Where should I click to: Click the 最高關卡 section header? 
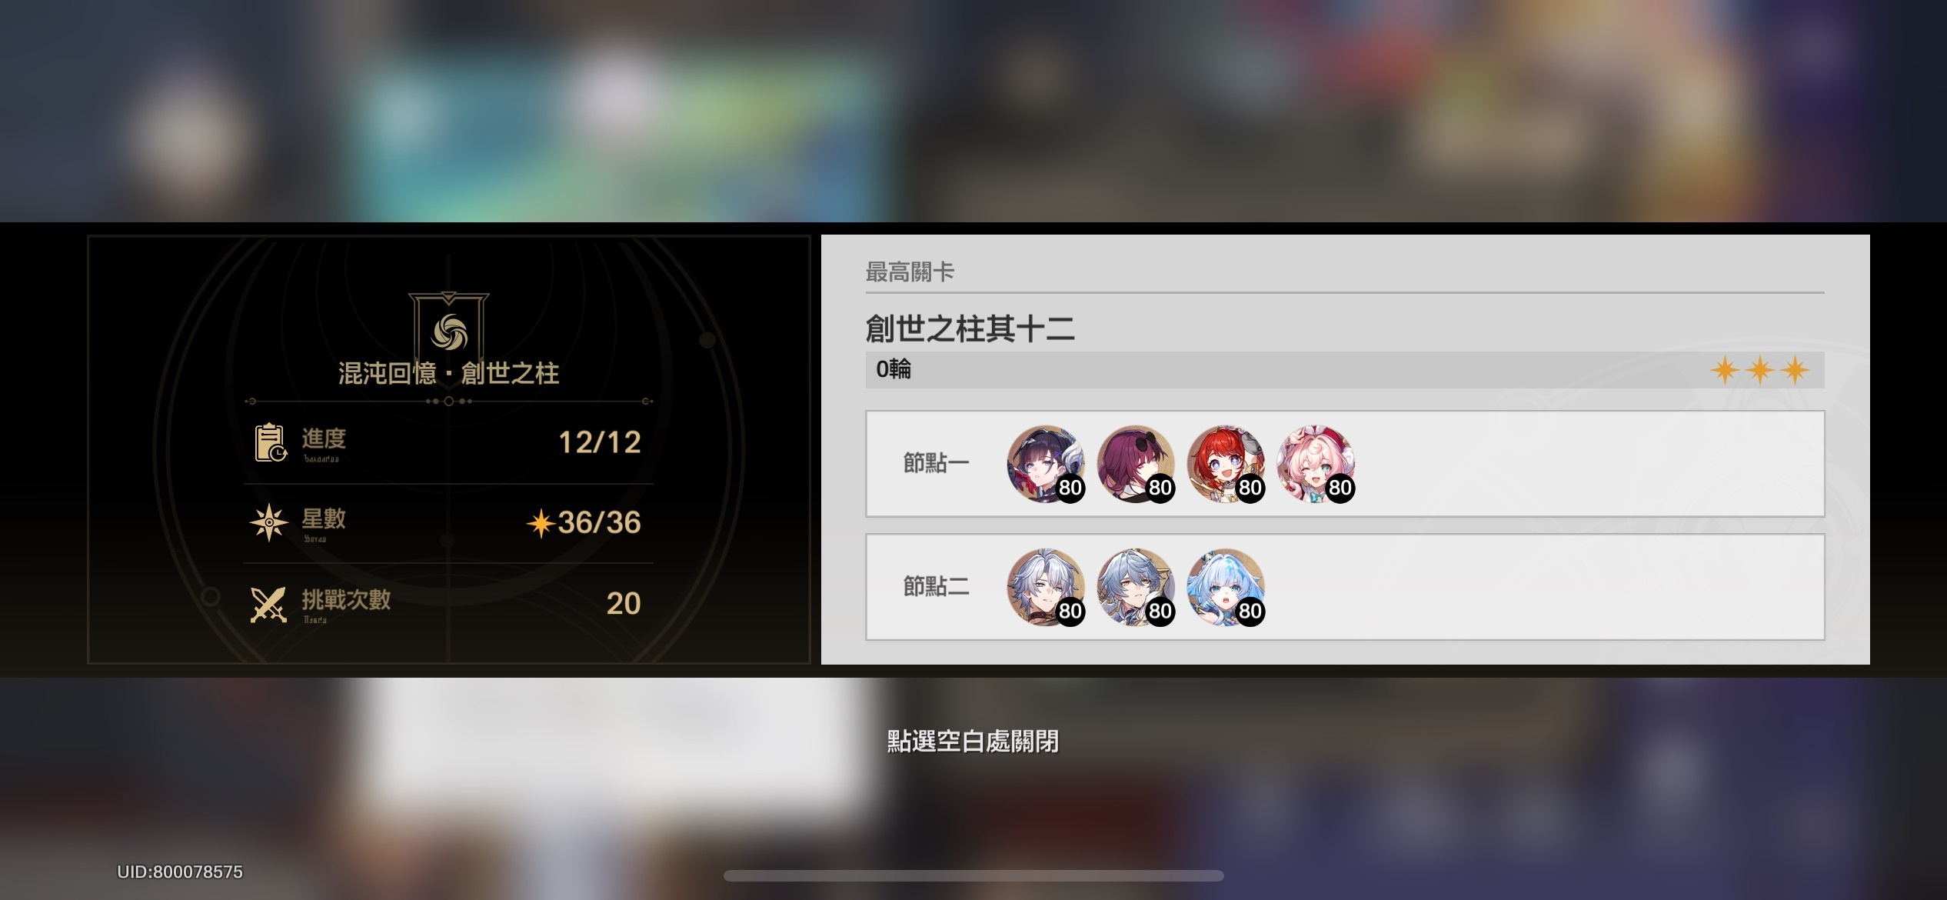pos(910,272)
